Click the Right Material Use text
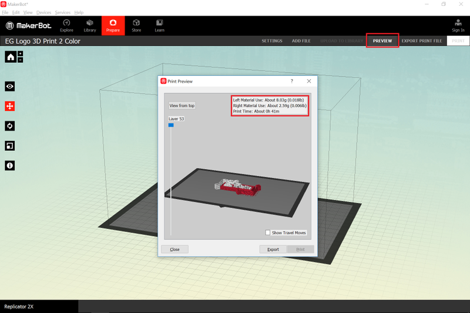This screenshot has height=313, width=470. pyautogui.click(x=270, y=106)
